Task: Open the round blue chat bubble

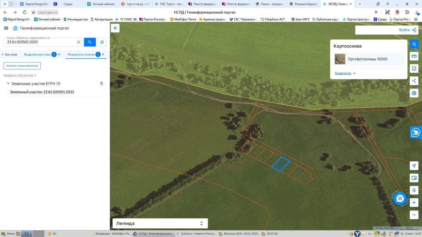Action: 399,199
